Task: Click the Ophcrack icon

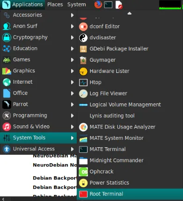Action: tap(83, 172)
